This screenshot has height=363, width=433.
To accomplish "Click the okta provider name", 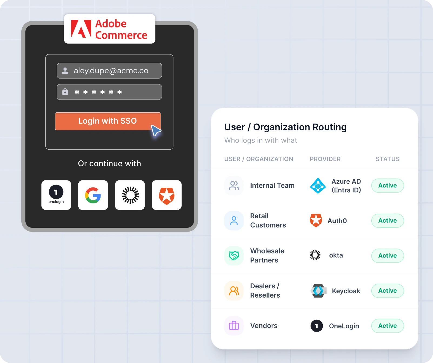I will [x=336, y=255].
